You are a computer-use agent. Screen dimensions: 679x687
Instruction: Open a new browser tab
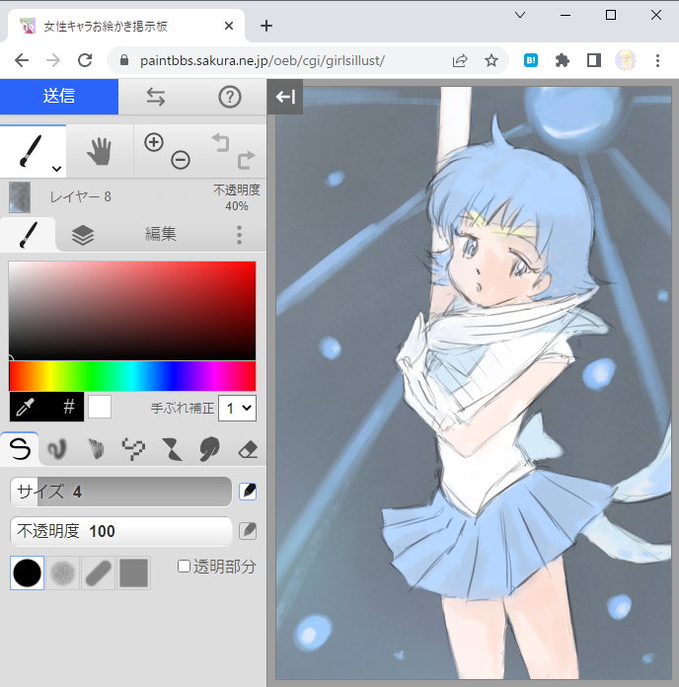[266, 27]
